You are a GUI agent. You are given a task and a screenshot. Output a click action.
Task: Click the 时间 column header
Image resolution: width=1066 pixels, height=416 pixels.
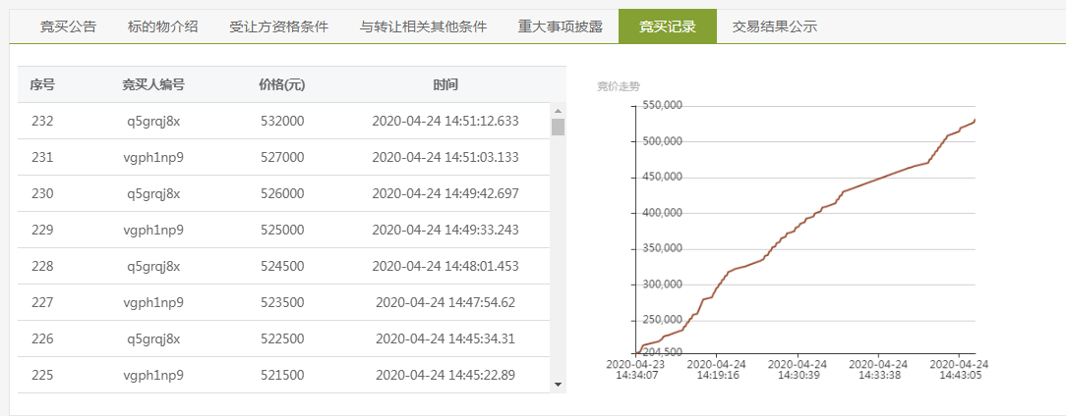pos(445,84)
